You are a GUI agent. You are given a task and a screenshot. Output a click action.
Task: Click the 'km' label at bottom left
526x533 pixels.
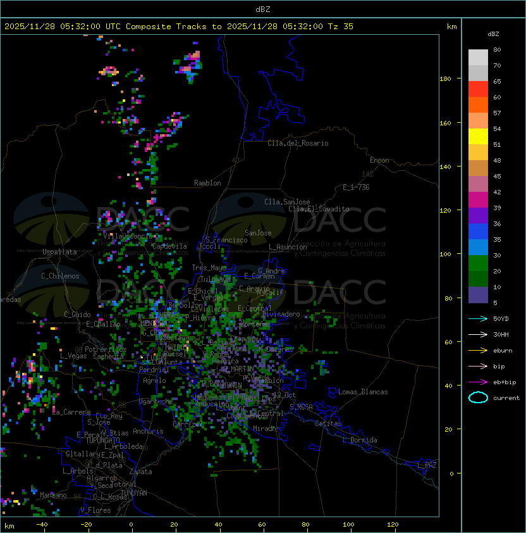pyautogui.click(x=9, y=526)
